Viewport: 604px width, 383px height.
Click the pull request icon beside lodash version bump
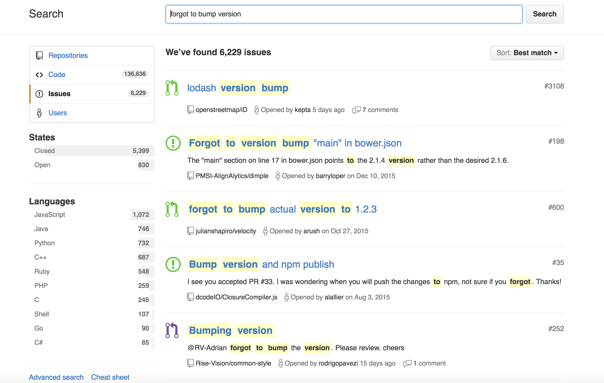click(x=172, y=88)
